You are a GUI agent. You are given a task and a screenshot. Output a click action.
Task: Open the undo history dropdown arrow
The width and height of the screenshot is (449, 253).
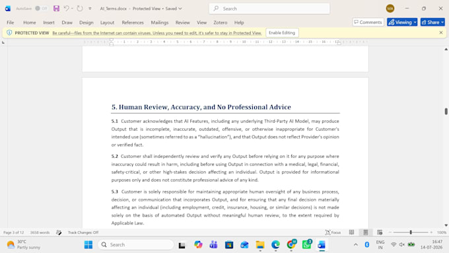point(72,9)
